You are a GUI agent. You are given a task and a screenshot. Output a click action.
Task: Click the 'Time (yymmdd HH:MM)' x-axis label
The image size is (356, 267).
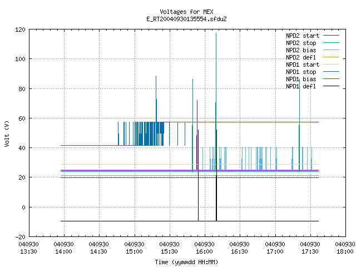(x=186, y=262)
